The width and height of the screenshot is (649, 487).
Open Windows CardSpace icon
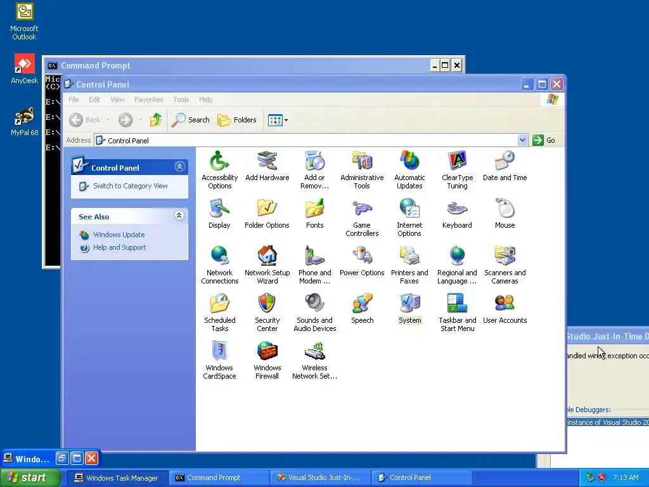219,360
